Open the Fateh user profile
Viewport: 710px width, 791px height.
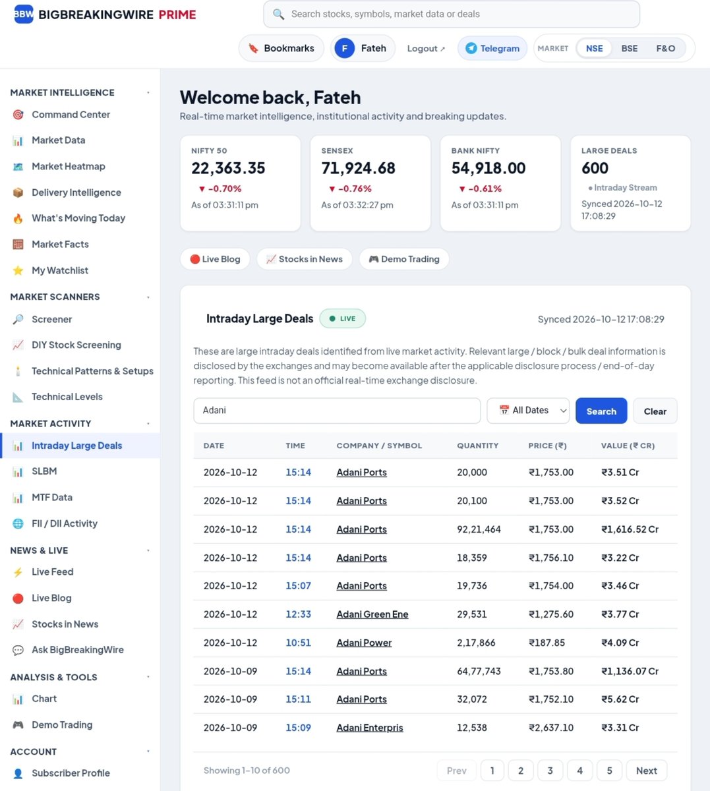[x=363, y=48]
